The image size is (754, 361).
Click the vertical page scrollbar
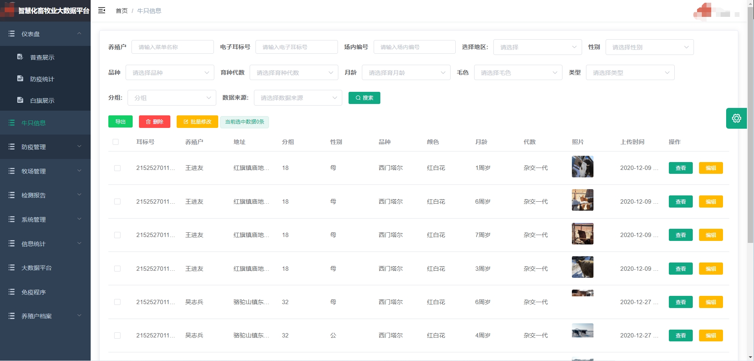pos(750,126)
